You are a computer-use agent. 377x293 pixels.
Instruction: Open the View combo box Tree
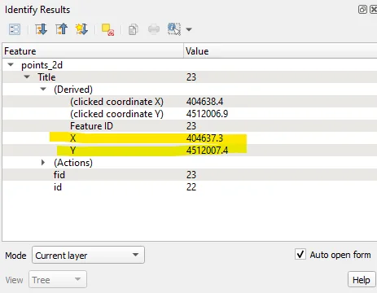[58, 279]
